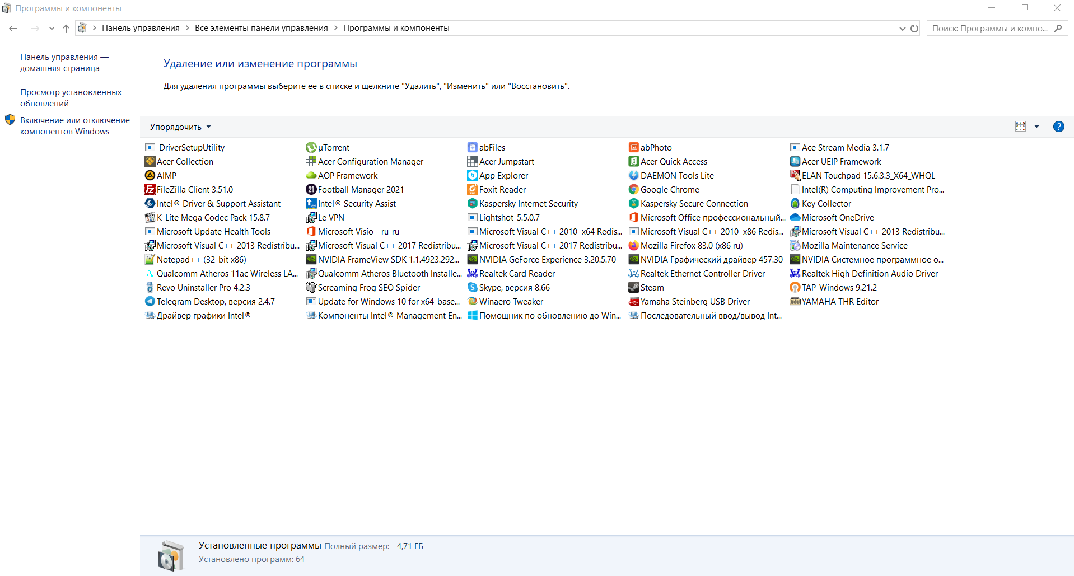Click the Microsoft Visio icon
Image resolution: width=1074 pixels, height=576 pixels.
coord(311,232)
